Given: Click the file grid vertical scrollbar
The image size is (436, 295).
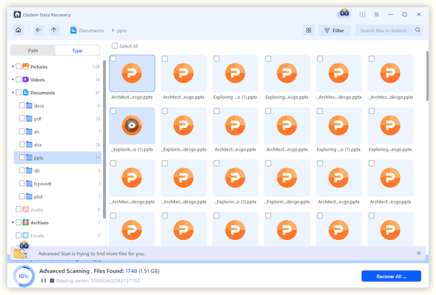Looking at the screenshot, I should pyautogui.click(x=427, y=76).
